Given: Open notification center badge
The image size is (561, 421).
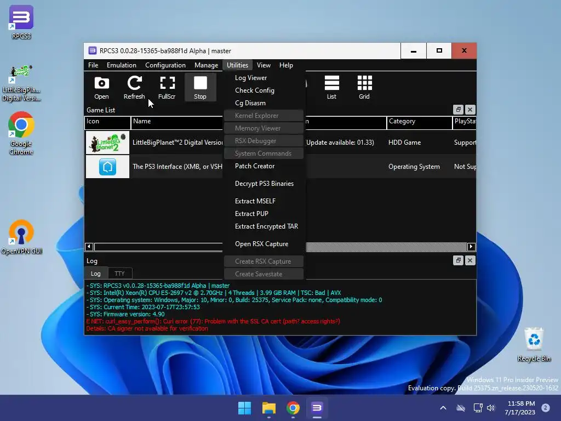Looking at the screenshot, I should [x=545, y=408].
